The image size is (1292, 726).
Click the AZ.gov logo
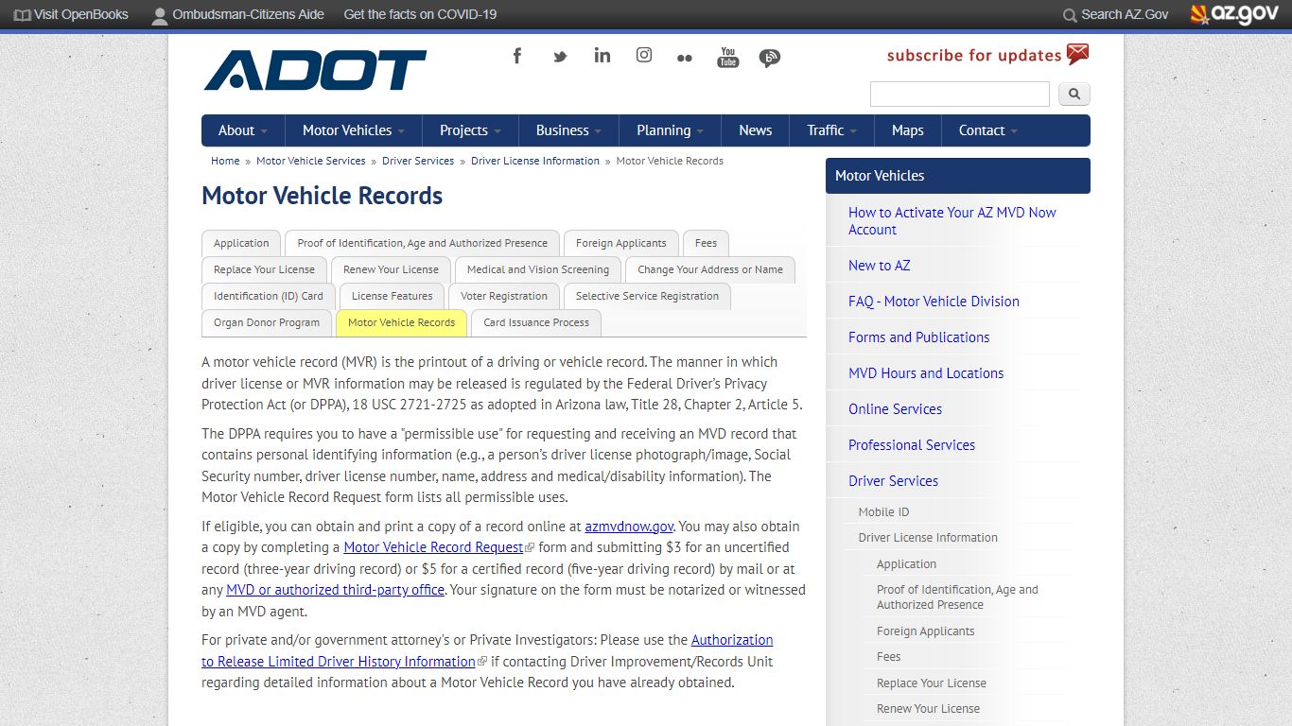coord(1234,14)
